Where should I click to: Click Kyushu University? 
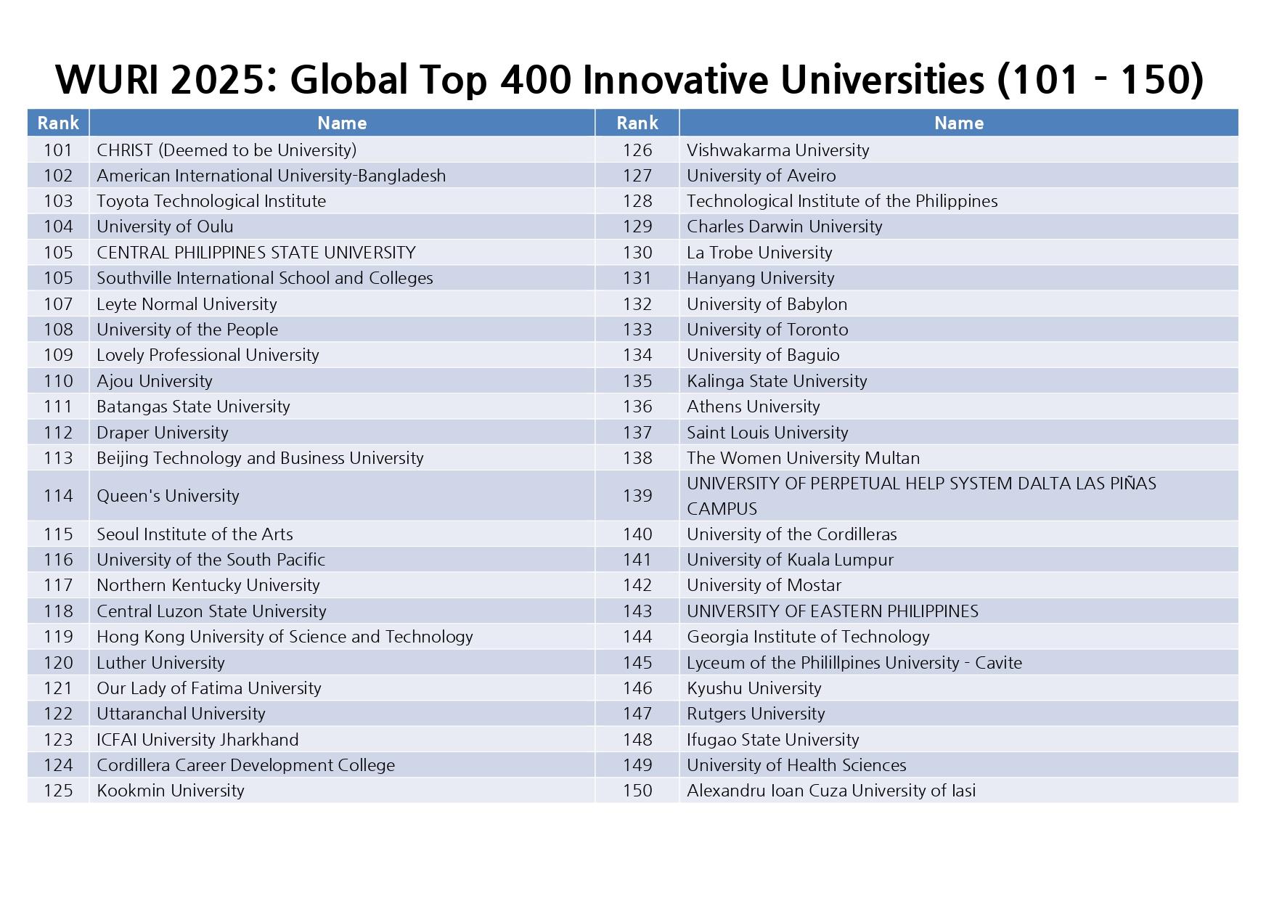[754, 688]
